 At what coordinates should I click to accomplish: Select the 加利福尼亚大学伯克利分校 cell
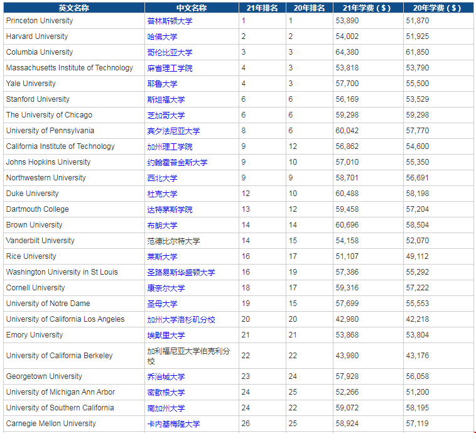coord(192,356)
